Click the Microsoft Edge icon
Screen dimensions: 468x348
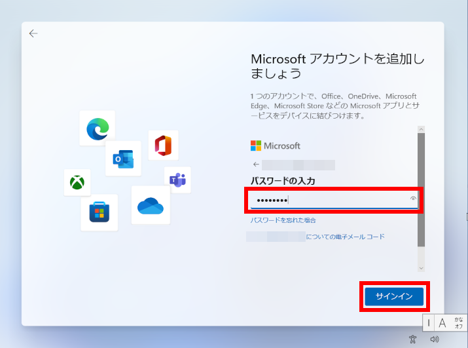click(98, 128)
